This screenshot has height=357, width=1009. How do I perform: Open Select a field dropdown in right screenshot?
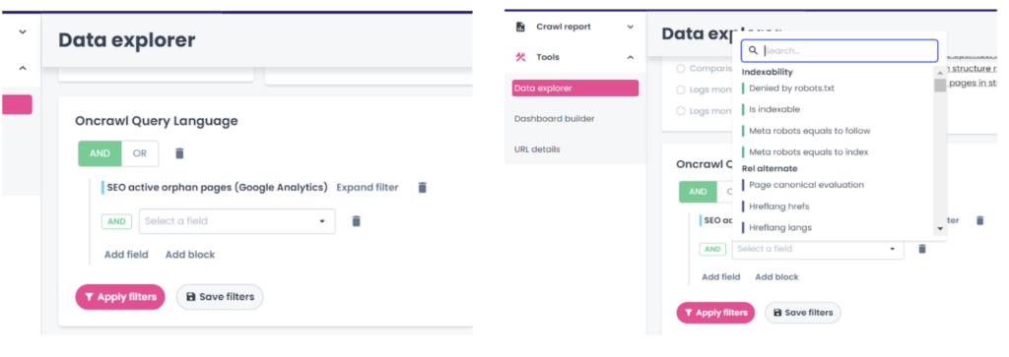click(x=817, y=249)
